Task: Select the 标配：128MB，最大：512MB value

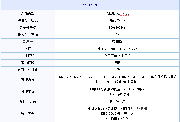Action: click(117, 49)
